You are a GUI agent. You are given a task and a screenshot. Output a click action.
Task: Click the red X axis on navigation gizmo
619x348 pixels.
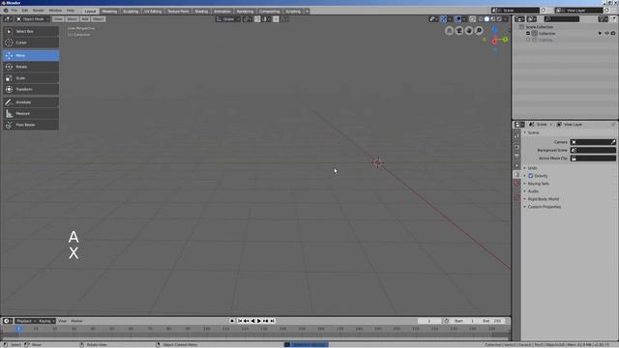(494, 42)
